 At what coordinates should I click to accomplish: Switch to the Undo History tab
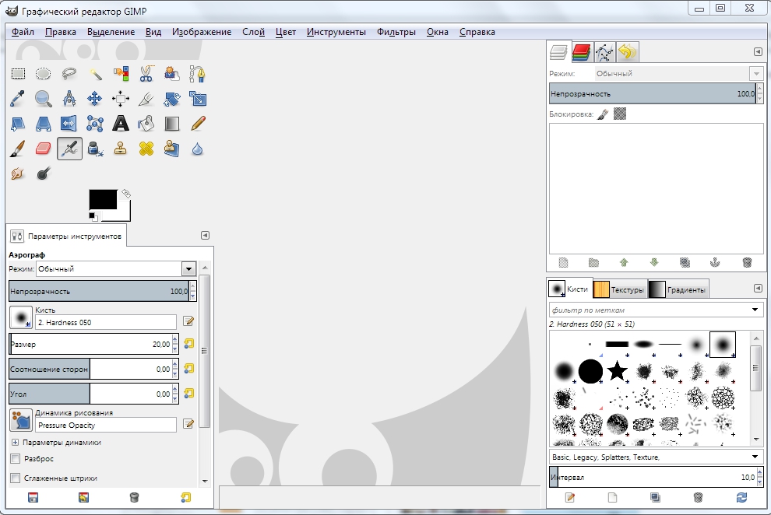[627, 52]
